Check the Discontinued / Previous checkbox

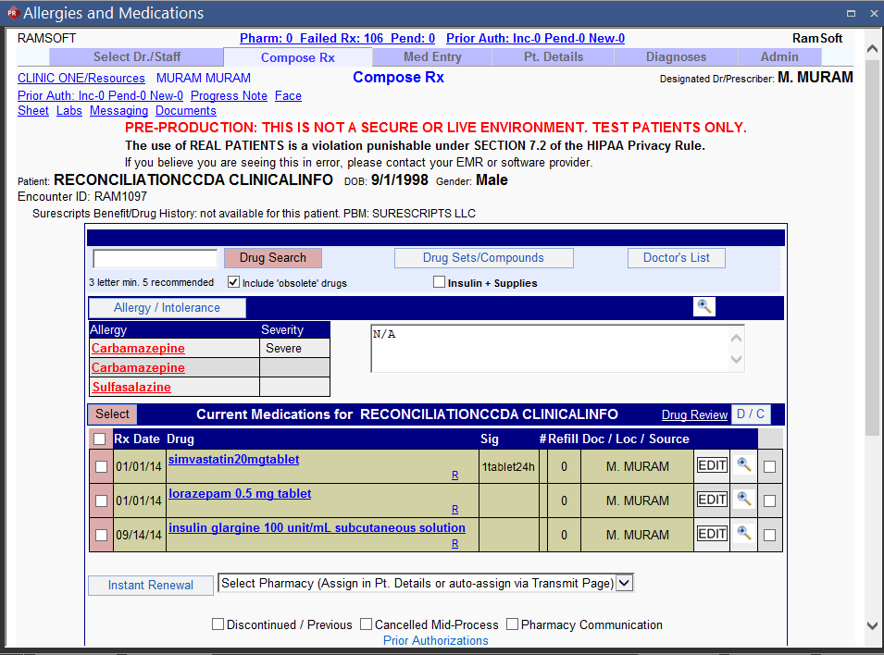click(218, 624)
